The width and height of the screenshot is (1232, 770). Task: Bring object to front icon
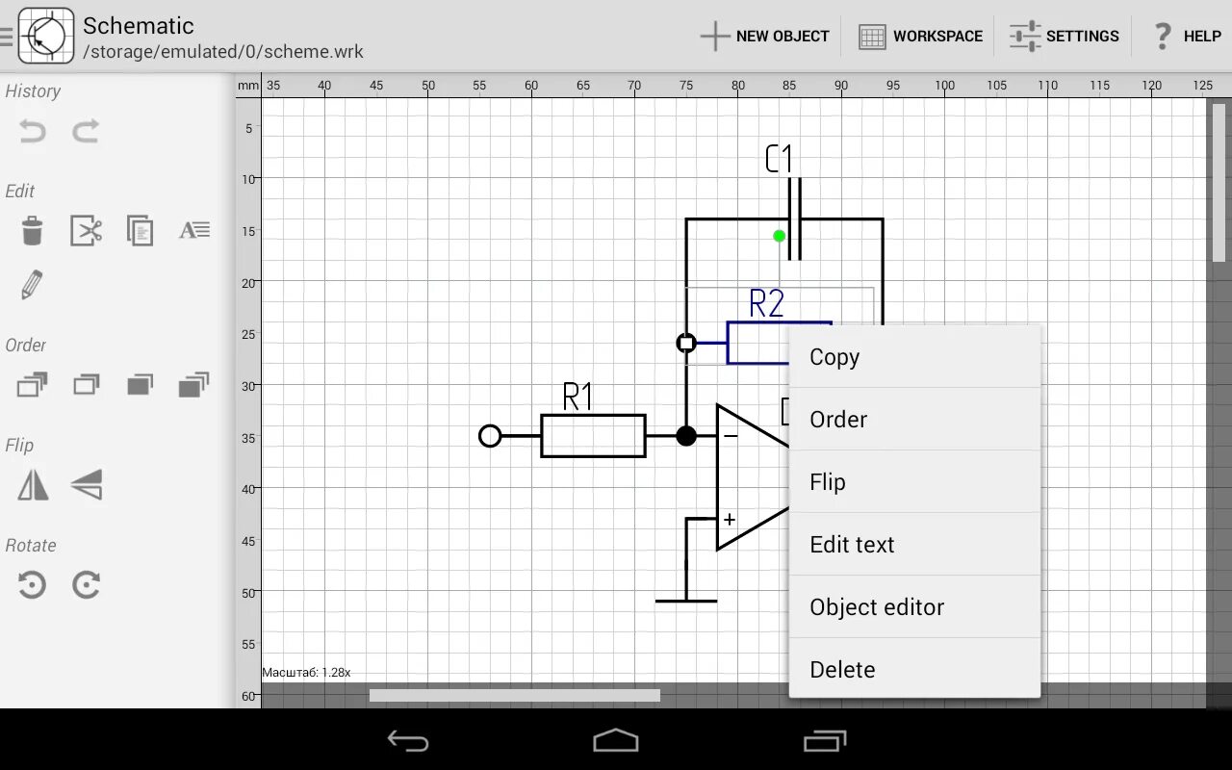[32, 386]
